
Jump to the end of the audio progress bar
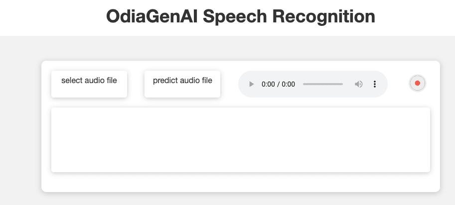tap(342, 84)
